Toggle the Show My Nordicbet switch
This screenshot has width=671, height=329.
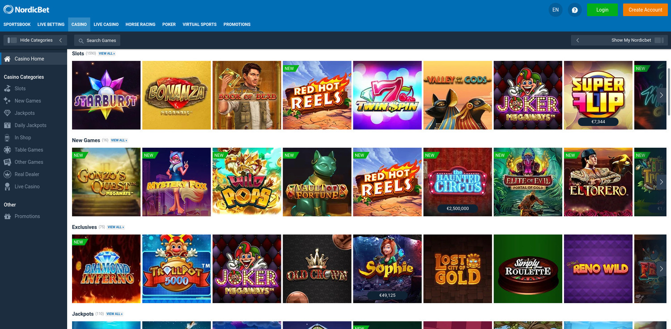658,40
